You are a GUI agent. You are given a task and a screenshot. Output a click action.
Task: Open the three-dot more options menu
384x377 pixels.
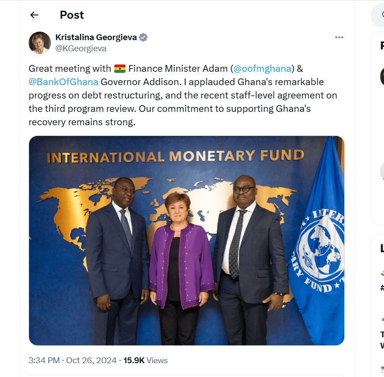tap(339, 37)
